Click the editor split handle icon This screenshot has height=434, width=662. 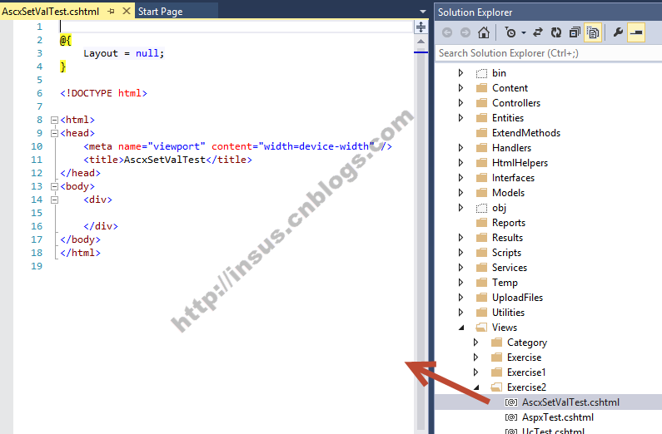pos(421,27)
